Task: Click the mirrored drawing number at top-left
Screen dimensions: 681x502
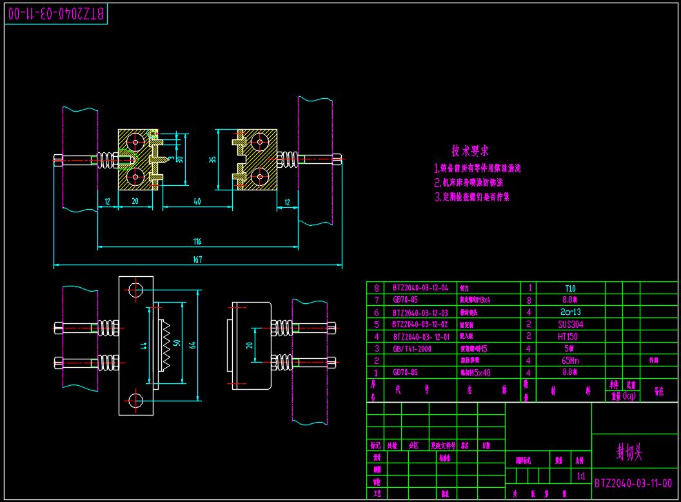Action: [55, 14]
